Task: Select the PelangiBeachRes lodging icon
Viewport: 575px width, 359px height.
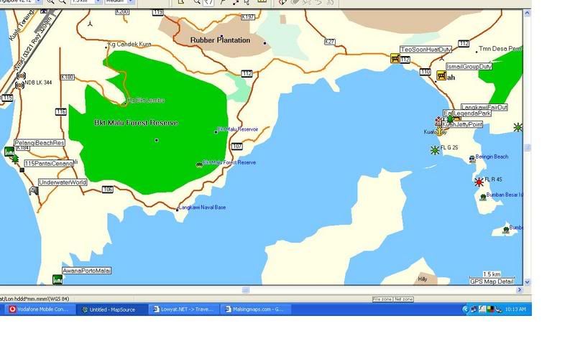Action: 9,151
